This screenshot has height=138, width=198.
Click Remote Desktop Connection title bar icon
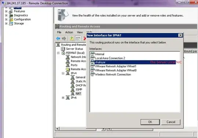4,3
